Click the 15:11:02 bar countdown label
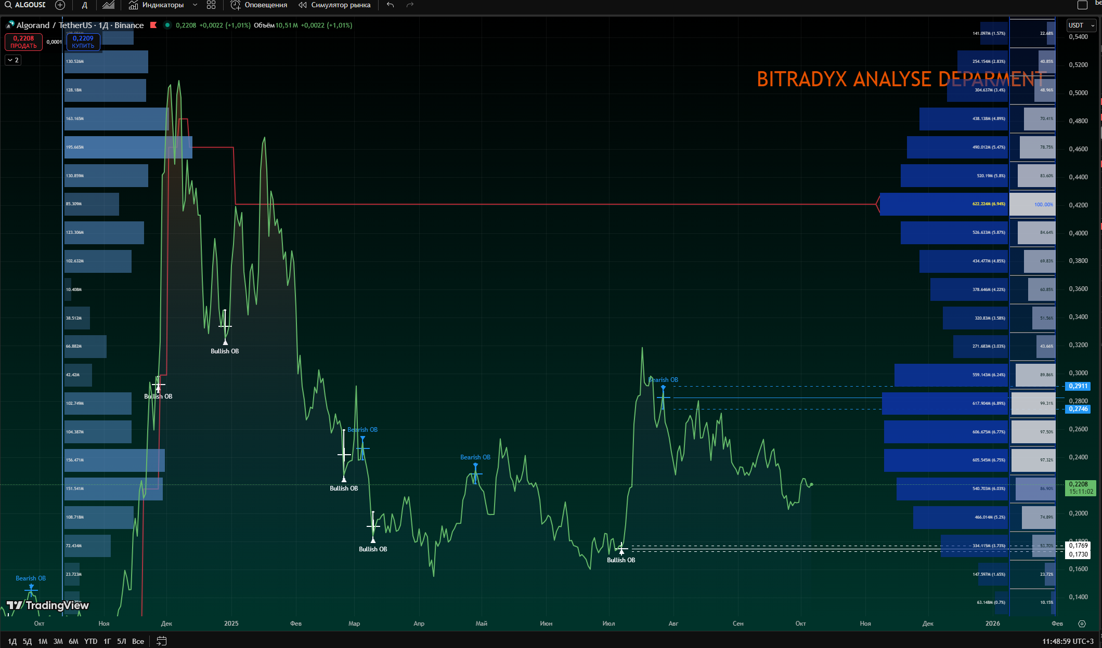This screenshot has width=1102, height=648. (1081, 492)
